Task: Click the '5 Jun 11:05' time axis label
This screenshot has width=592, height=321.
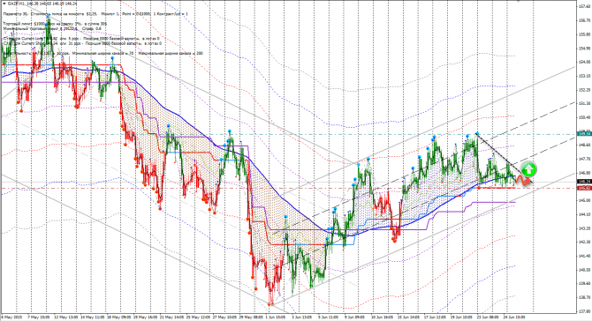Action: click(327, 317)
